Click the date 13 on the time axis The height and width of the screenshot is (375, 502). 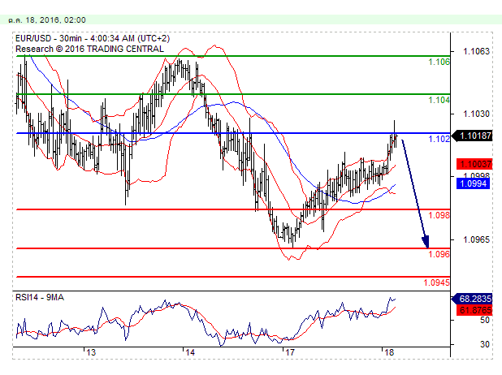(91, 353)
